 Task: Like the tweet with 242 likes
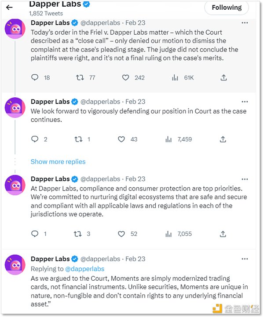pyautogui.click(x=126, y=77)
